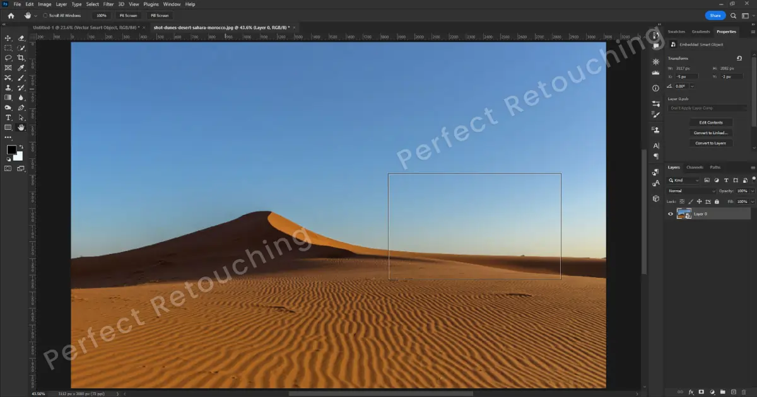757x397 pixels.
Task: Select the Rectangular Marquee tool
Action: click(8, 48)
